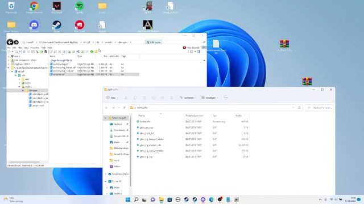This screenshot has width=364, height=204.
Task: Click the green plus icon in OpenIV's toolbar
Action: pos(92,52)
